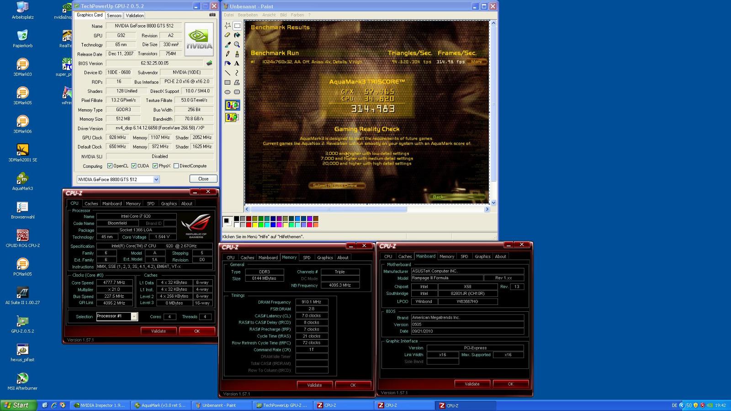
Task: Select the Text tool in Paint
Action: [237, 63]
